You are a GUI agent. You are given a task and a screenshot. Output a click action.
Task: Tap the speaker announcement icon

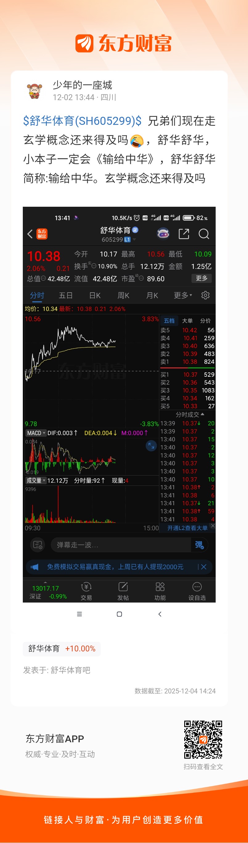(x=35, y=567)
